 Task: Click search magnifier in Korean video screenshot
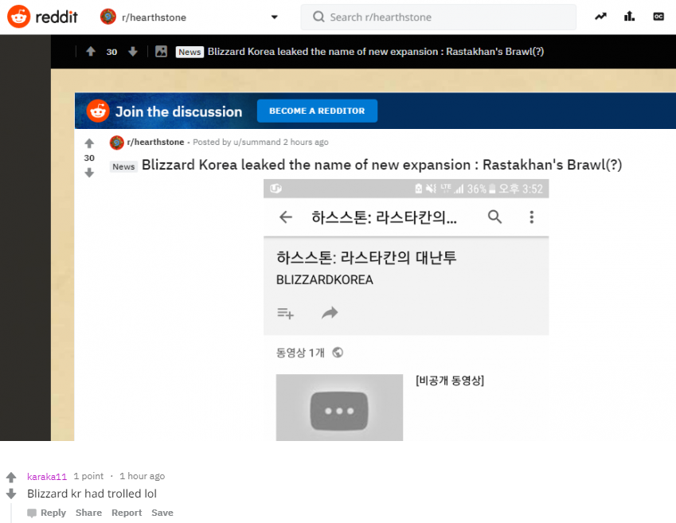click(x=494, y=217)
